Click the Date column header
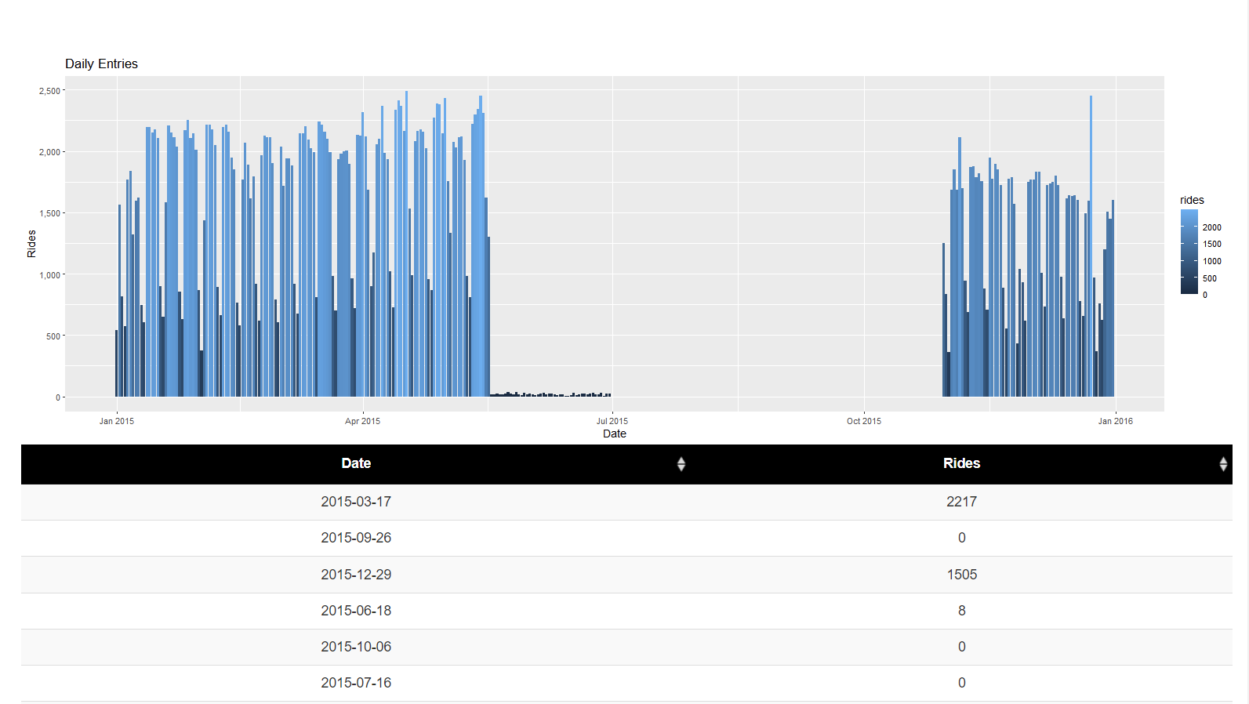The image size is (1249, 704). click(356, 464)
